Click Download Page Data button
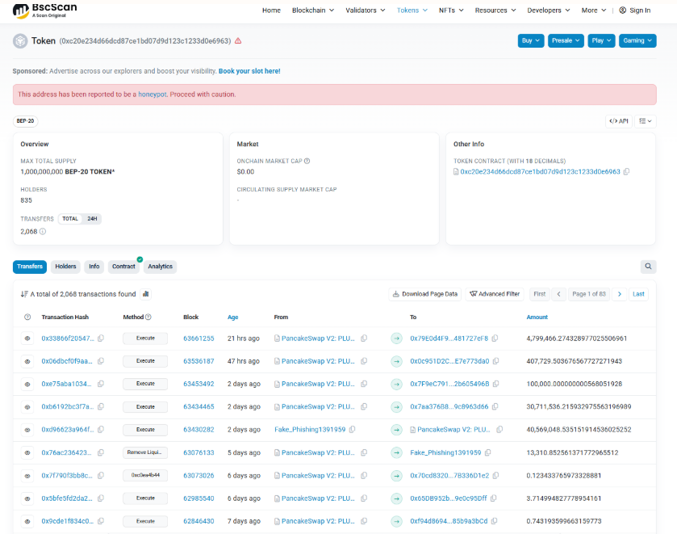The width and height of the screenshot is (677, 534). 425,294
